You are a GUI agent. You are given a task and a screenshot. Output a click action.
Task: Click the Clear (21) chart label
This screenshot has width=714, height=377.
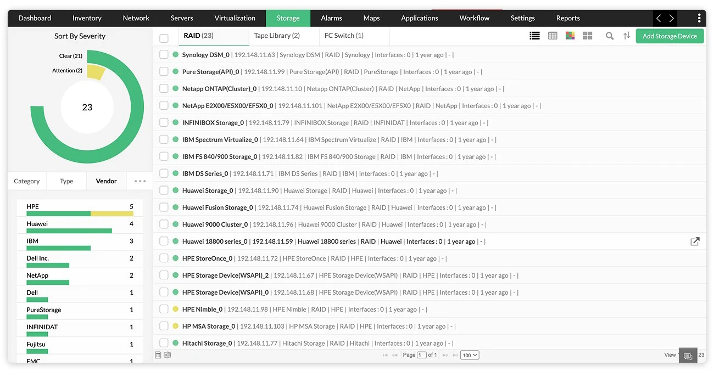(70, 56)
